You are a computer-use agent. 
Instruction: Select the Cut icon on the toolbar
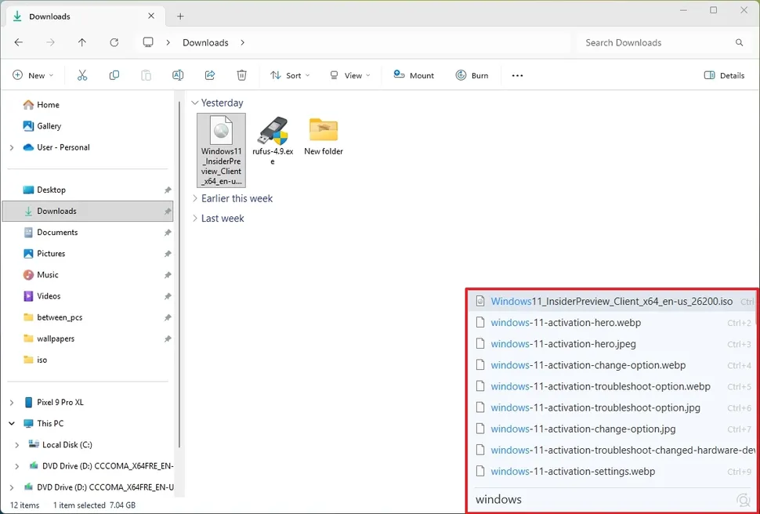[x=81, y=74]
